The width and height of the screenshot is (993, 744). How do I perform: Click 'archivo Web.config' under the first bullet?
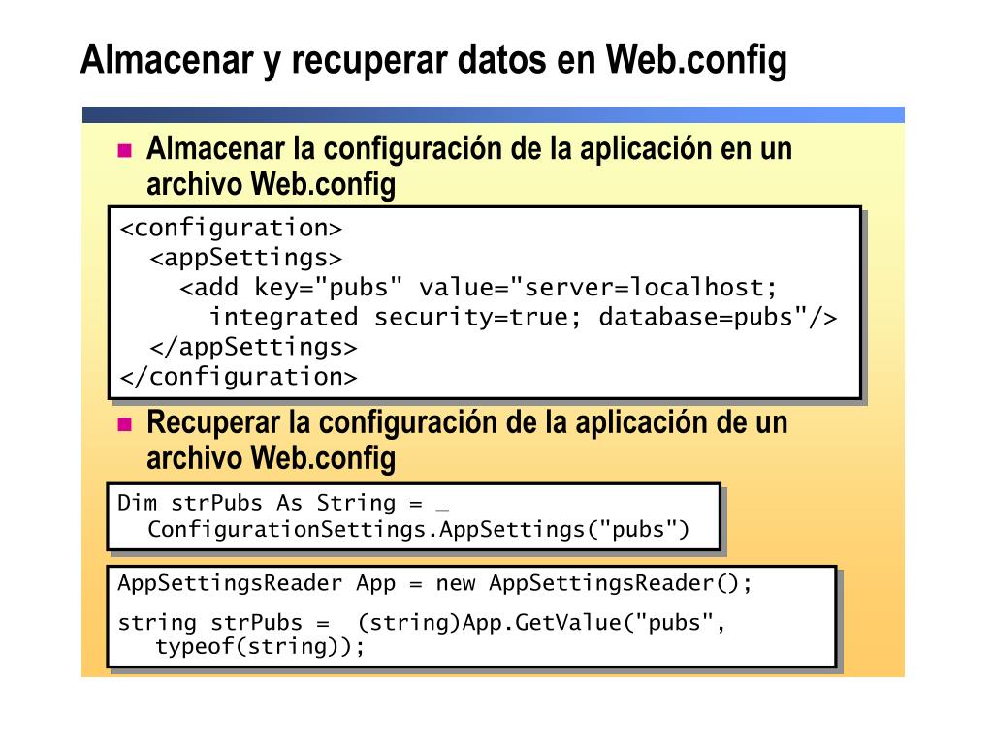(x=272, y=185)
